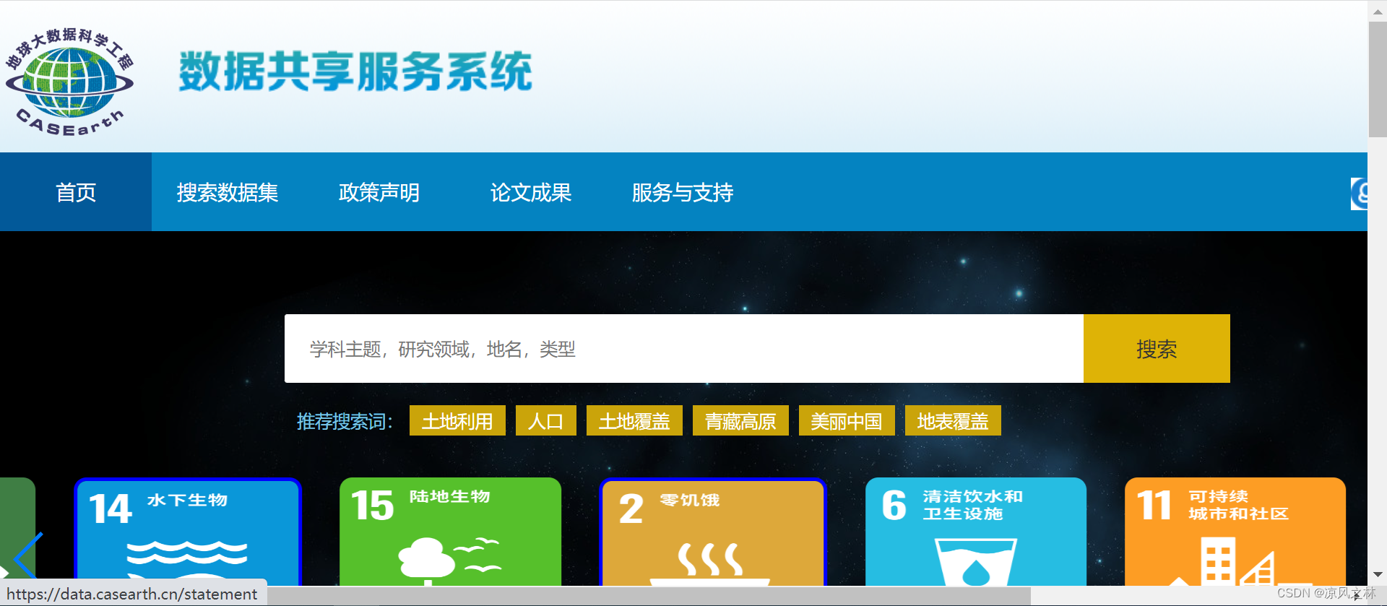Image resolution: width=1387 pixels, height=606 pixels.
Task: Open SDG 15 陆地生物 card
Action: 450,532
